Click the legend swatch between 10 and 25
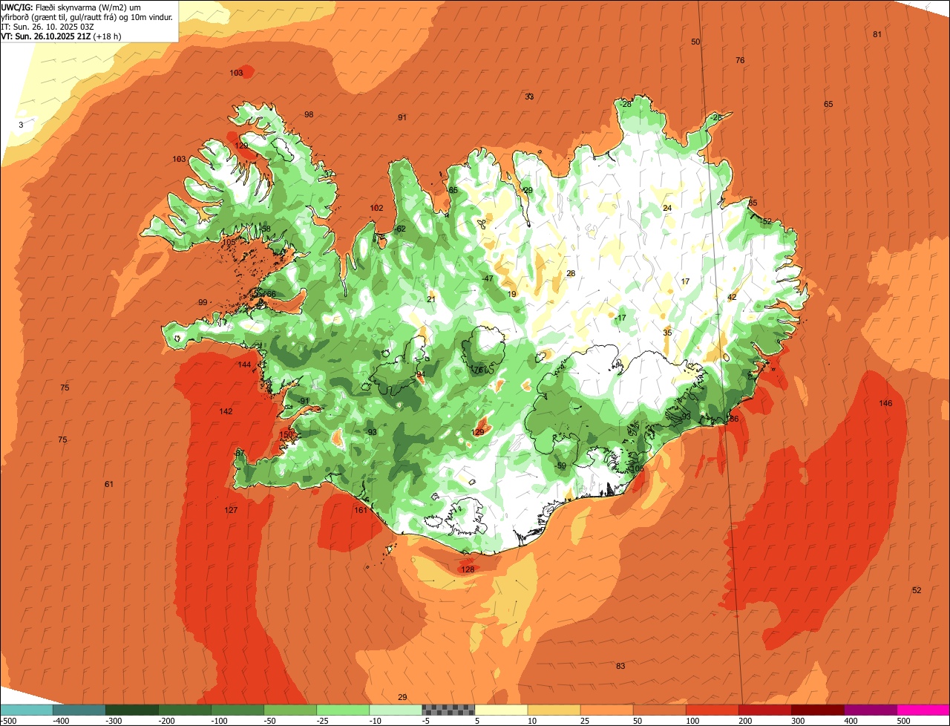950x726 pixels. point(554,710)
